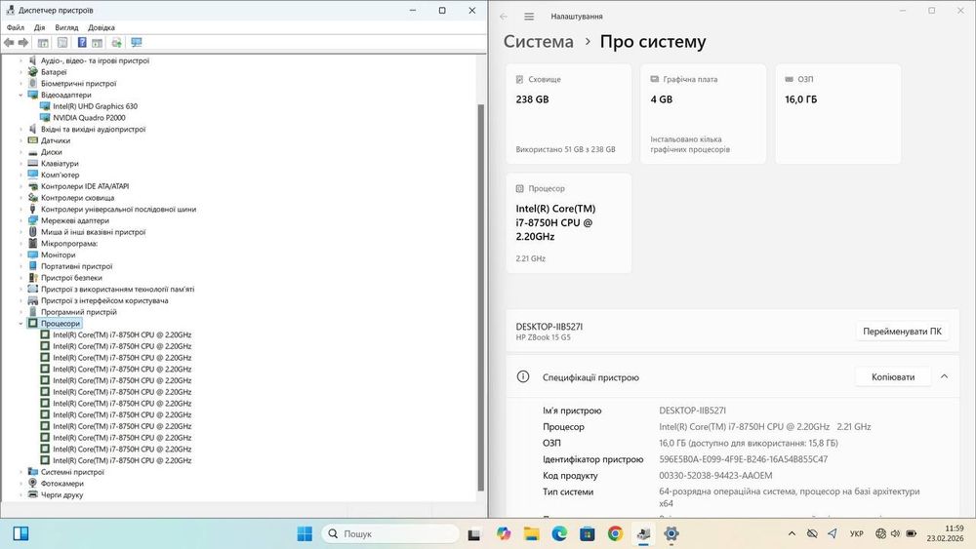Click the Системні пристрої icon
This screenshot has height=549, width=976.
(33, 472)
